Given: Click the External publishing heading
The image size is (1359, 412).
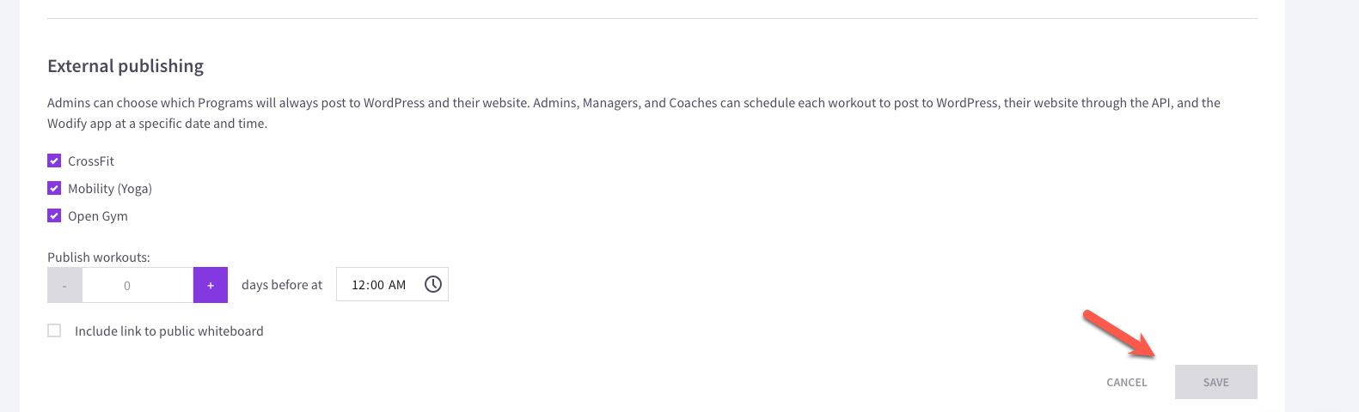Looking at the screenshot, I should pos(125,66).
